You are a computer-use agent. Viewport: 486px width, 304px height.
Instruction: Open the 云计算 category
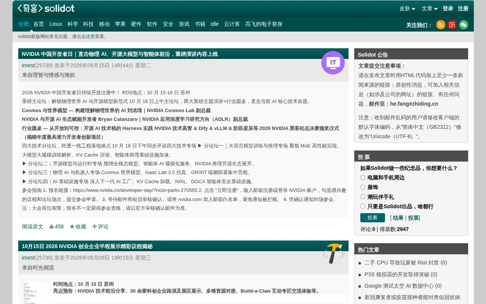click(x=232, y=24)
